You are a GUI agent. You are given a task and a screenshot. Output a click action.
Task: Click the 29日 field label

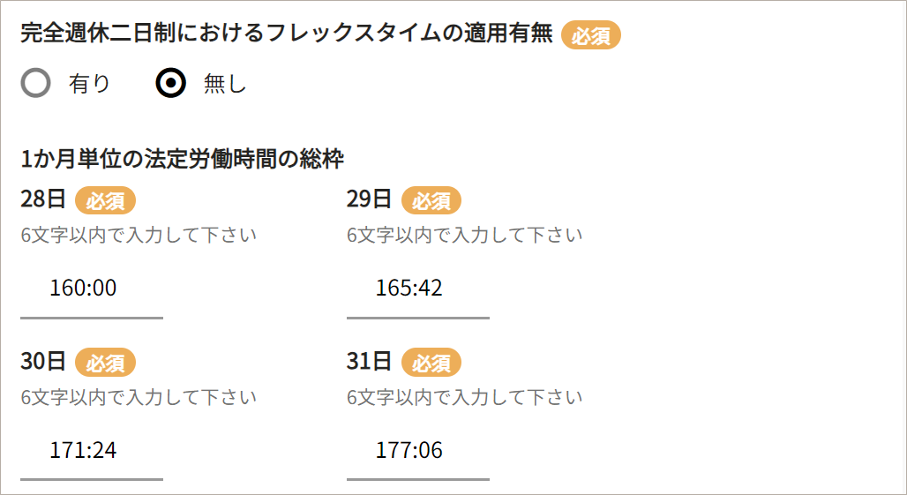[x=370, y=199]
